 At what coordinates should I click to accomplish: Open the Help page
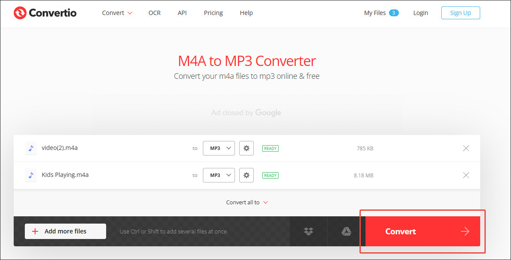pos(247,13)
